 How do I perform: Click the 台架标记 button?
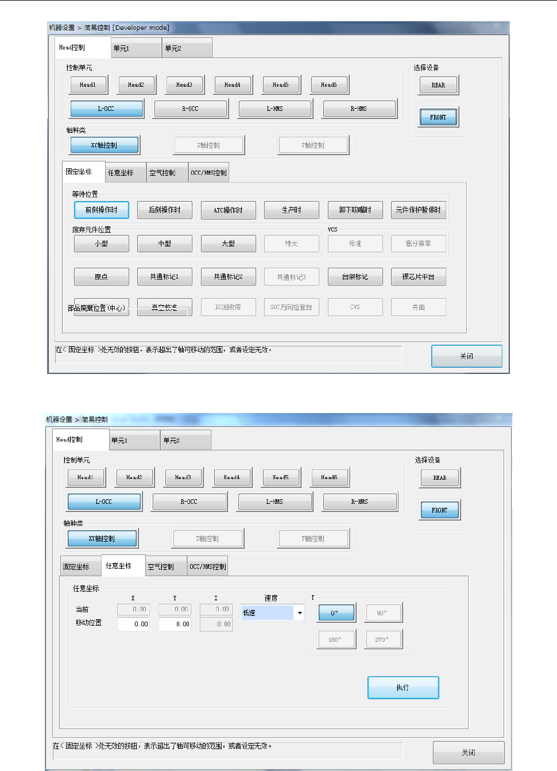tap(355, 277)
